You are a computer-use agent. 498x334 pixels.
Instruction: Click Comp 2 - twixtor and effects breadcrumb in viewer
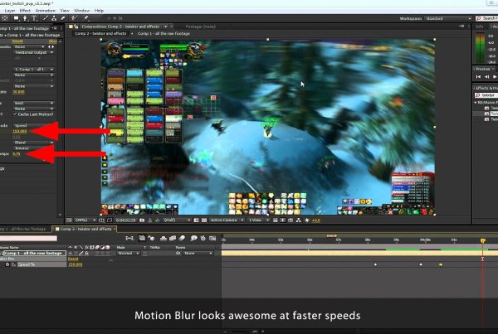click(x=100, y=34)
